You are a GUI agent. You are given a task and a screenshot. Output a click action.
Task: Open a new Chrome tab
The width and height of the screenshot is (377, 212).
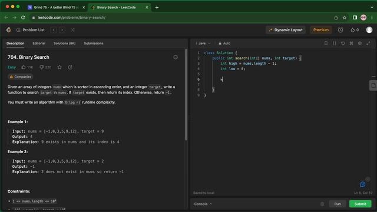(x=157, y=8)
